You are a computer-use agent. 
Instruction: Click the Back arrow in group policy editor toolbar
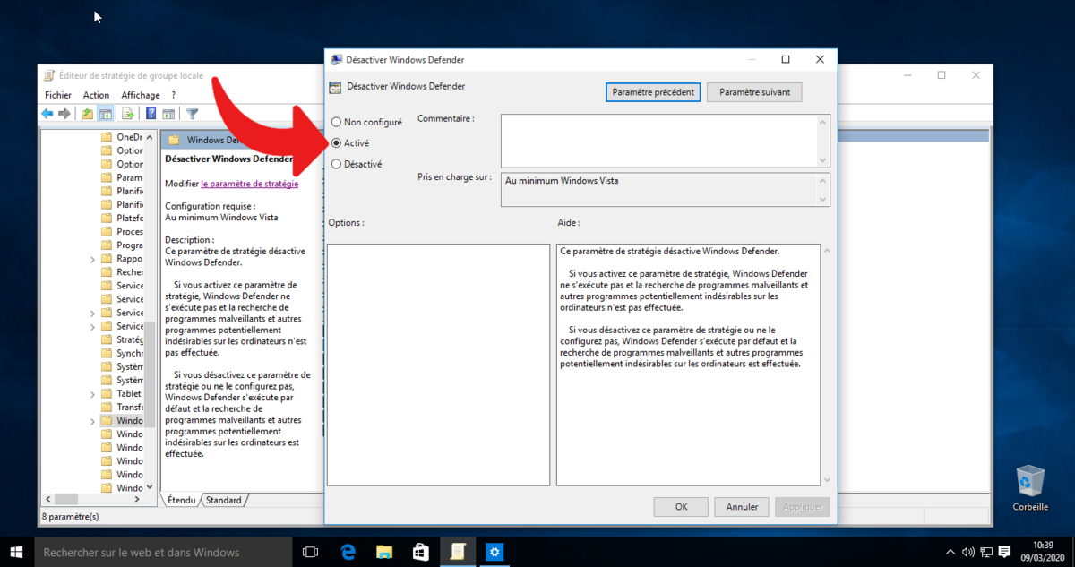click(x=47, y=114)
